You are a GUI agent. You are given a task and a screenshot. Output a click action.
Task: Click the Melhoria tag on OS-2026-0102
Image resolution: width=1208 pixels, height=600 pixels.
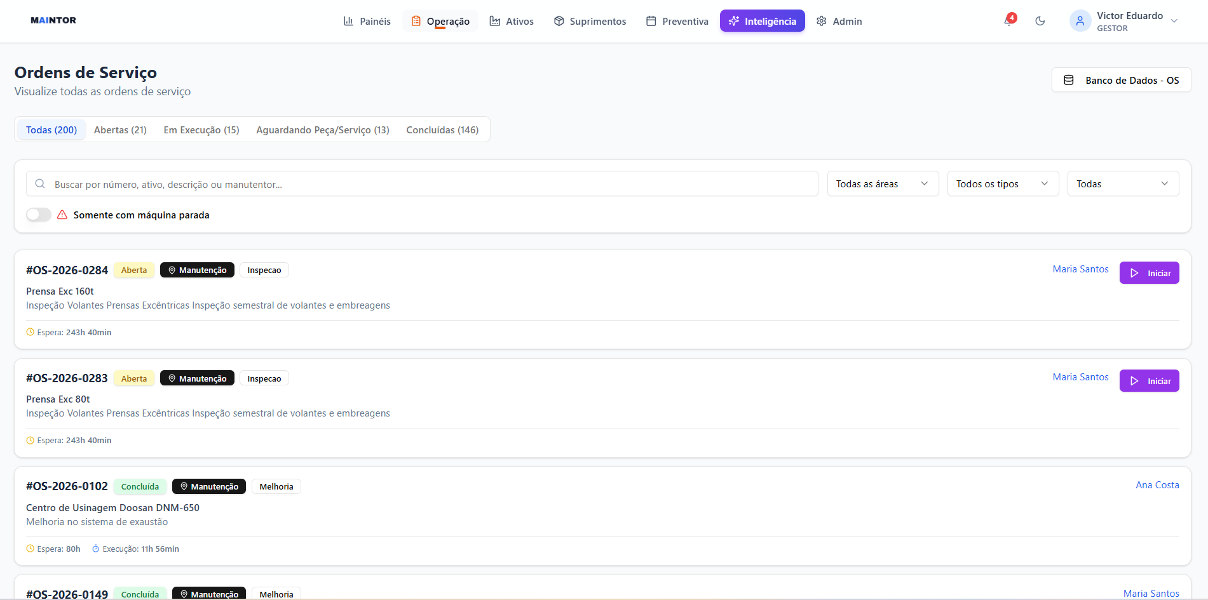[276, 486]
